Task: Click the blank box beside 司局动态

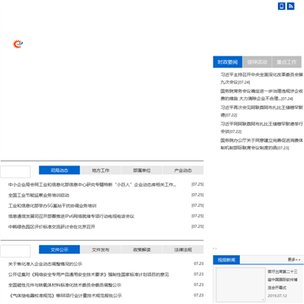Action: coord(15,171)
